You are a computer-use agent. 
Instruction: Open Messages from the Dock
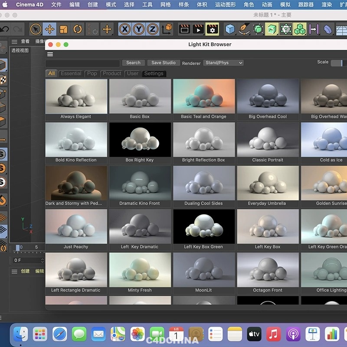79,334
